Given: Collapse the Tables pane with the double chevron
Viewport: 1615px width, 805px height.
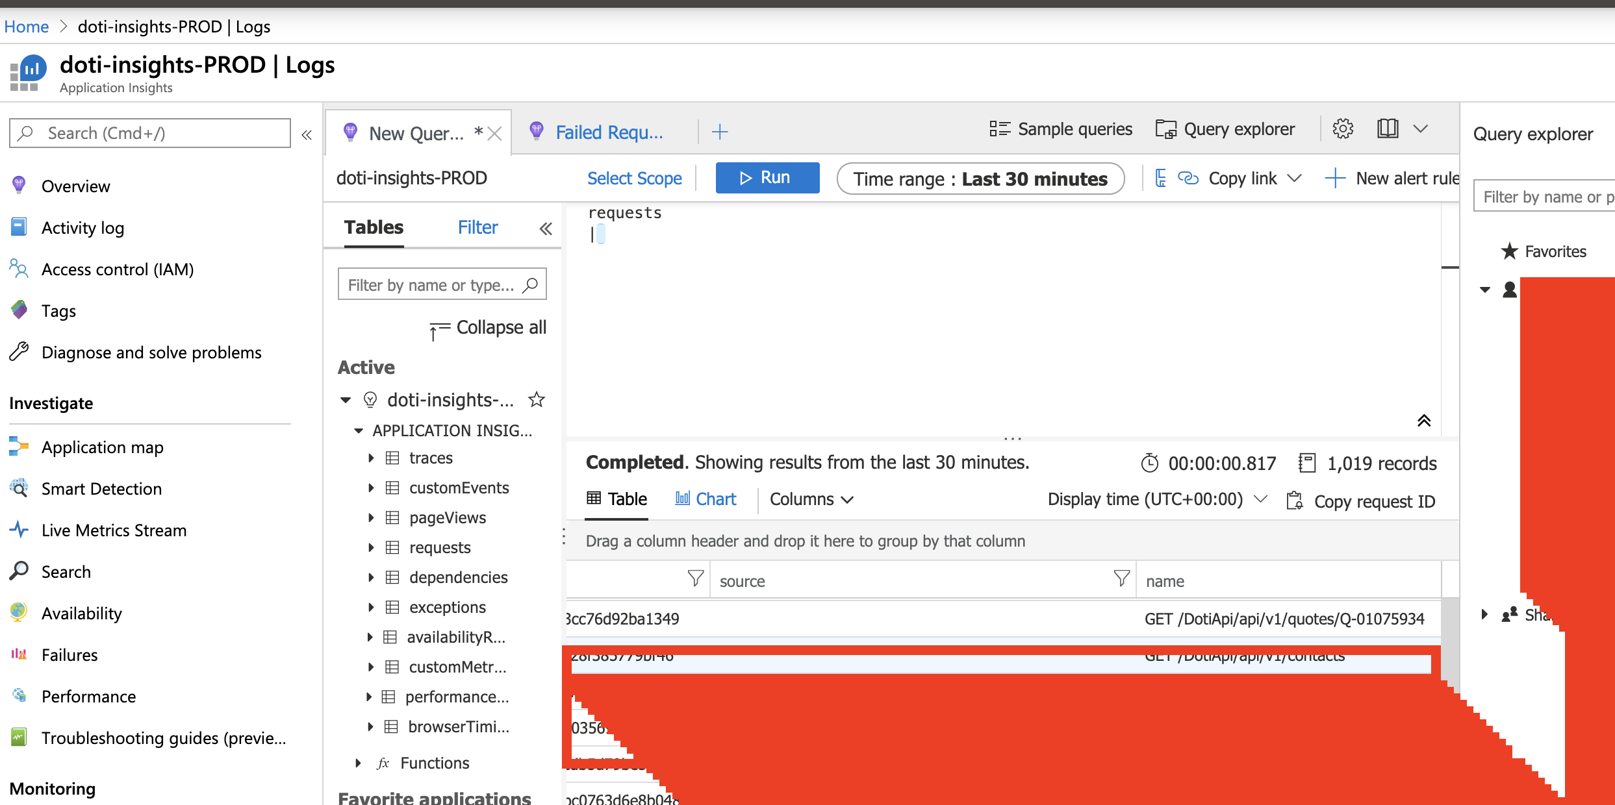Looking at the screenshot, I should (x=545, y=227).
